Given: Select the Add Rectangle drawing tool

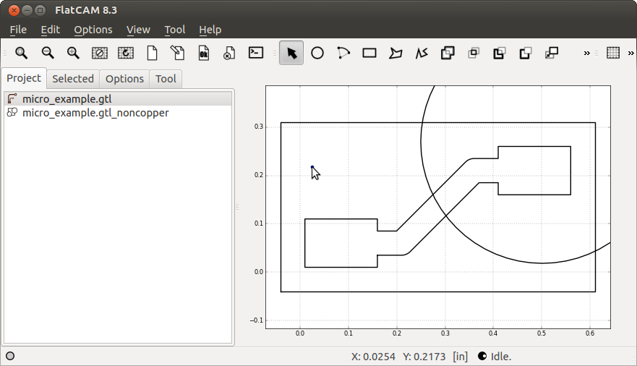Looking at the screenshot, I should click(369, 53).
